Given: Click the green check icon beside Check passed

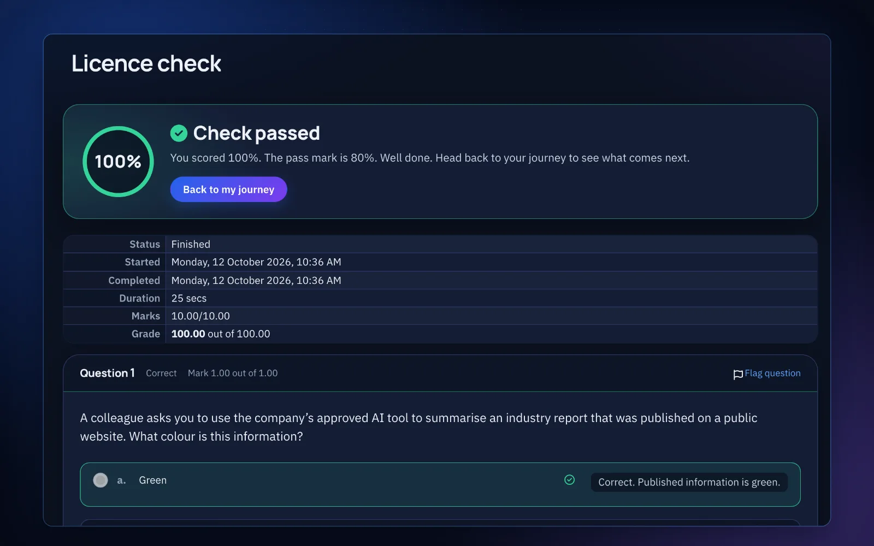Looking at the screenshot, I should point(179,133).
